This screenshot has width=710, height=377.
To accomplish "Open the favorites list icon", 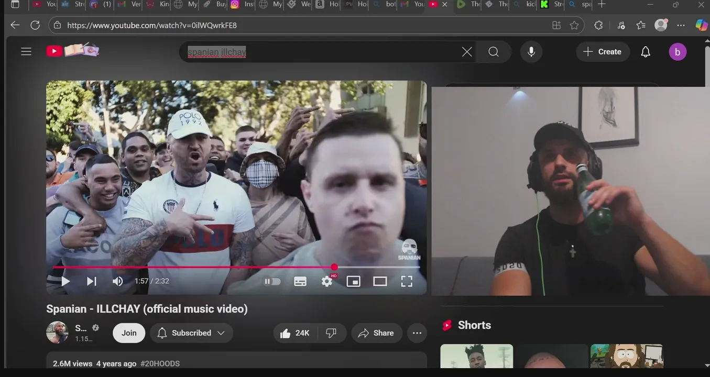I will point(641,25).
